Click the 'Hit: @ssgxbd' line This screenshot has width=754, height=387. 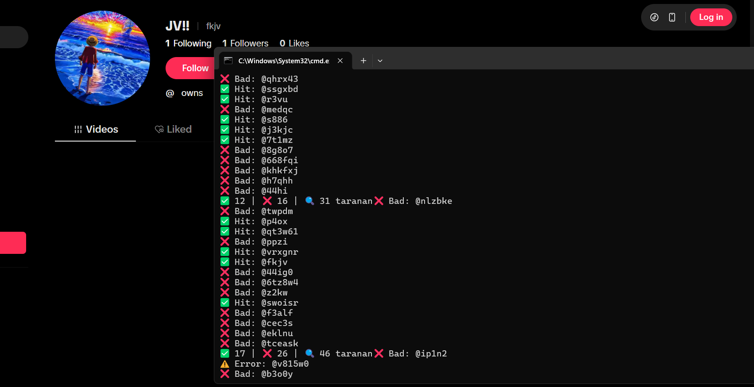coord(259,89)
